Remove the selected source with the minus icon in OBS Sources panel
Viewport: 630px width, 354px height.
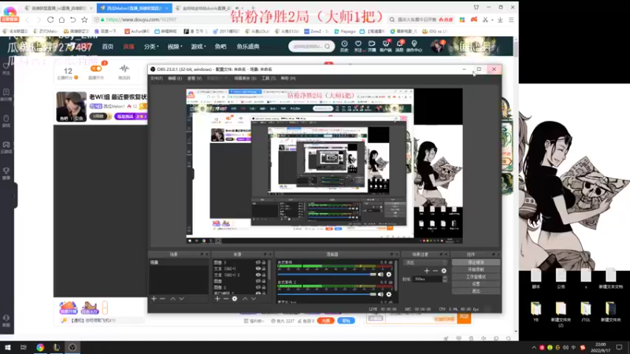[x=226, y=299]
